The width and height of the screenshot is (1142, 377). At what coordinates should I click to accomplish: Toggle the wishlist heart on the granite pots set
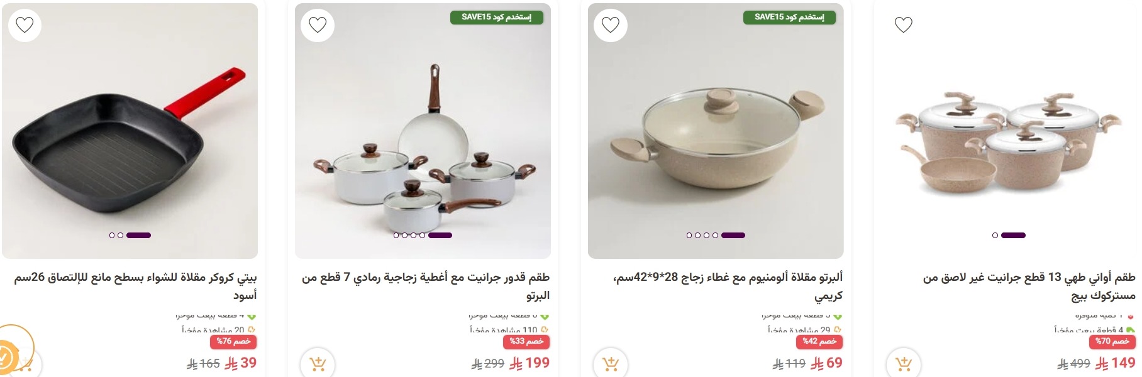point(318,25)
